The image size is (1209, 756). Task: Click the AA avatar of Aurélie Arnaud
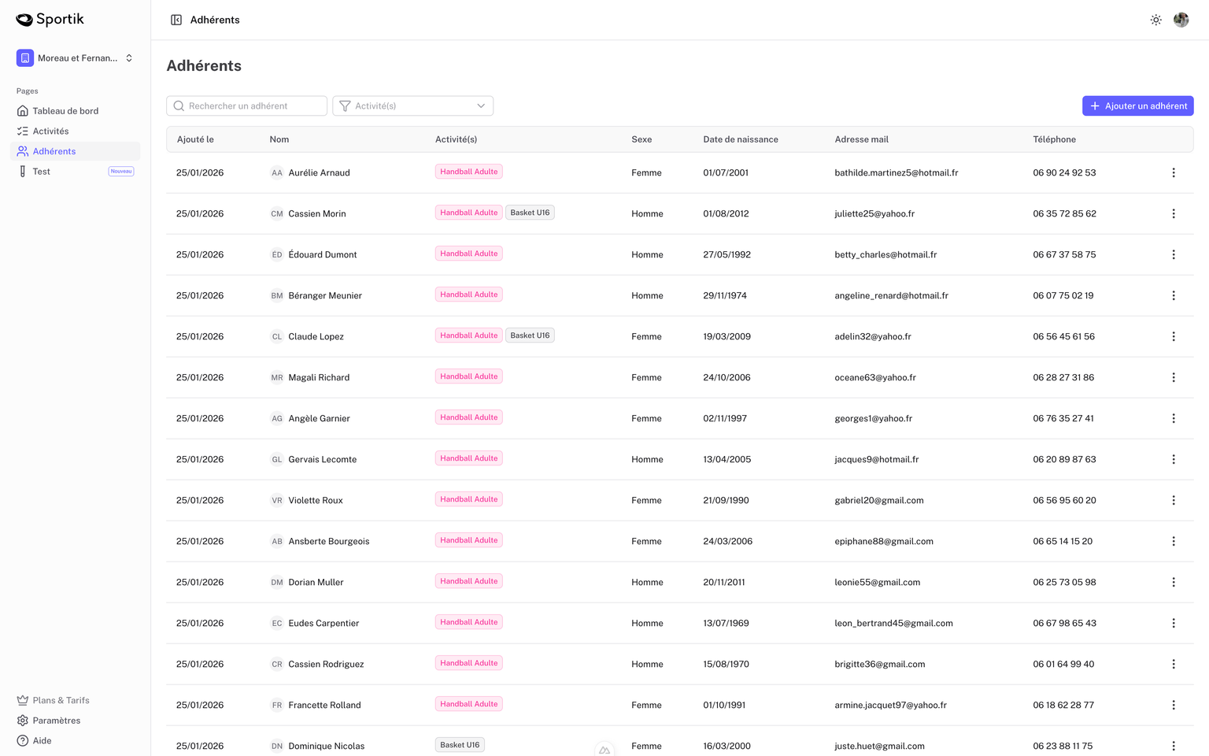pos(277,172)
